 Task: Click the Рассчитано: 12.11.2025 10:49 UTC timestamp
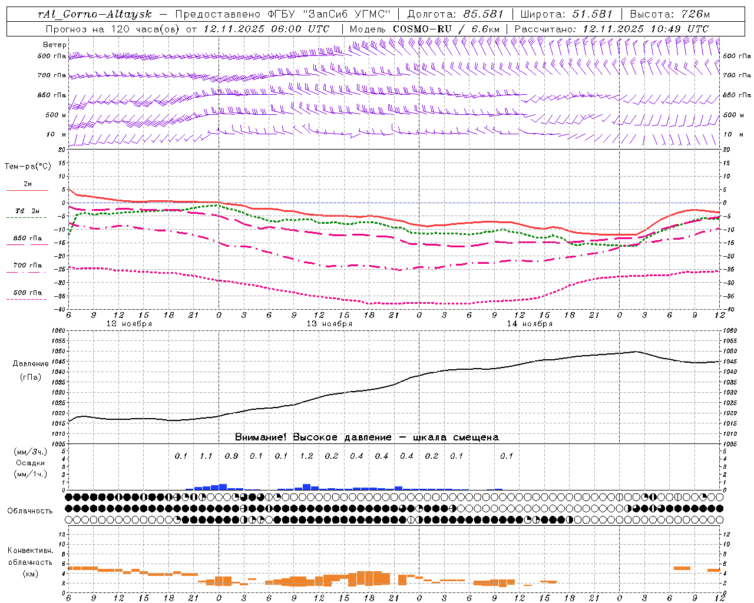coord(611,29)
